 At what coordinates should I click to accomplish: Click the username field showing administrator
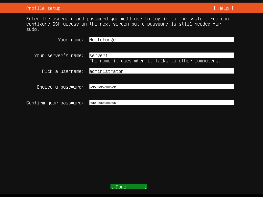pyautogui.click(x=161, y=71)
